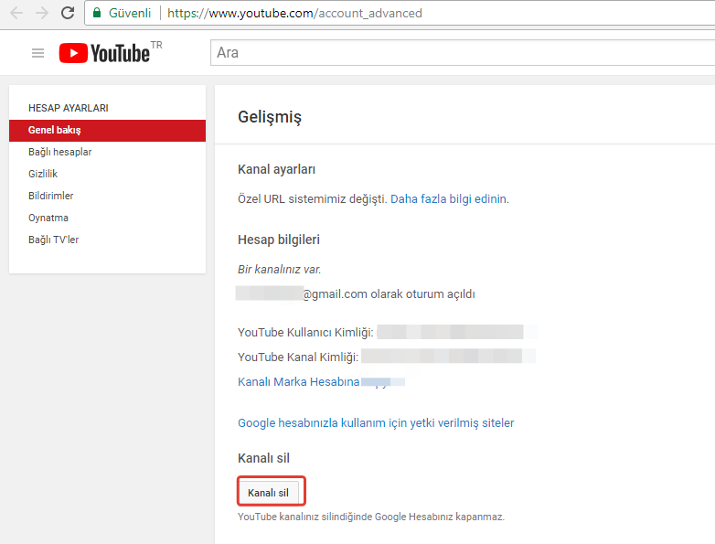715x544 pixels.
Task: Click the Ara search field
Action: click(x=457, y=53)
